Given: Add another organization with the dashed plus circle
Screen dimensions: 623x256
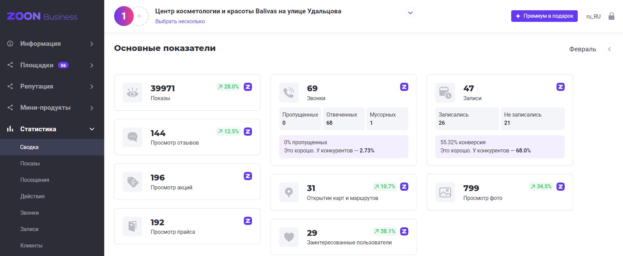Looking at the screenshot, I should [140, 16].
